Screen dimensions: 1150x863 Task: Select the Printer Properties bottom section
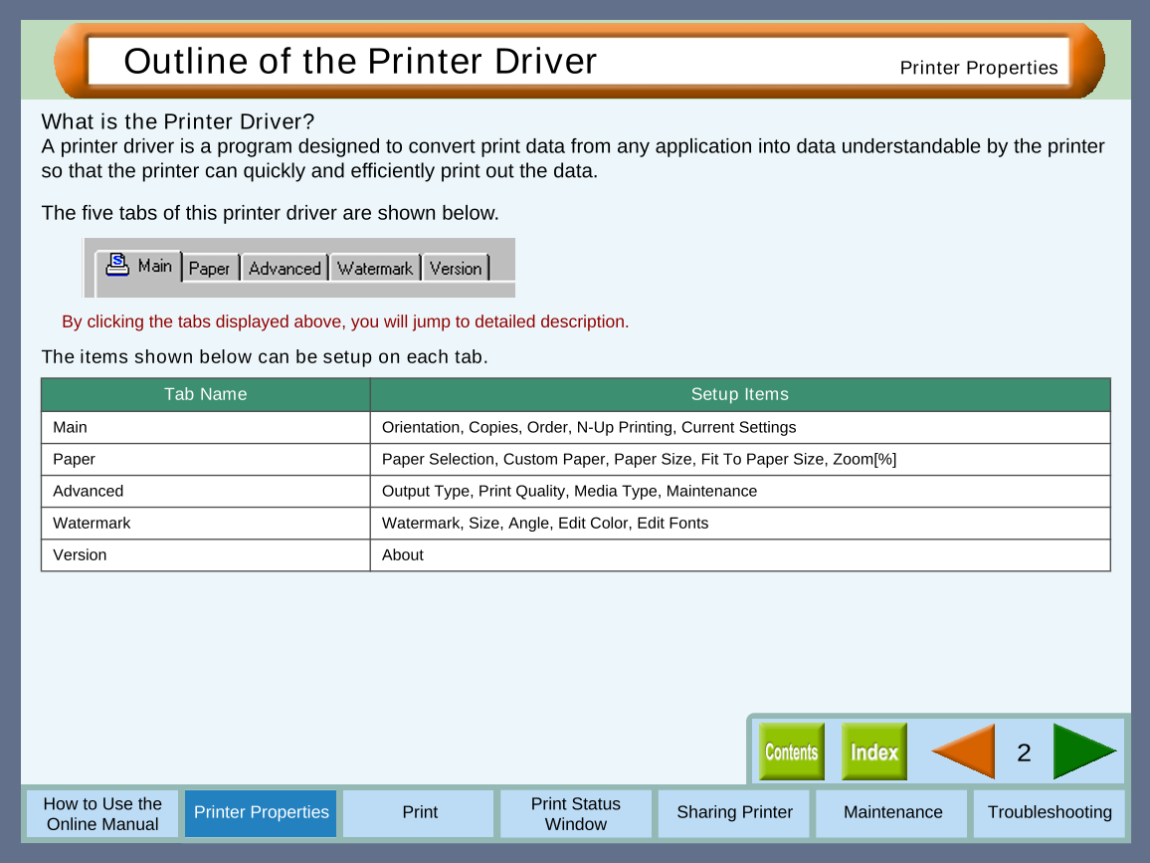coord(261,814)
